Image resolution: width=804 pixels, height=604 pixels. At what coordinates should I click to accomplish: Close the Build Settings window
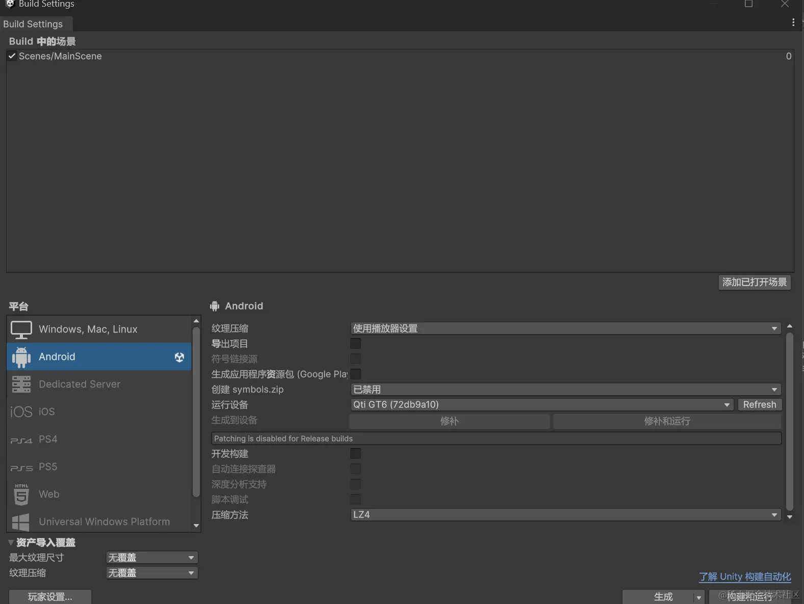click(x=785, y=4)
